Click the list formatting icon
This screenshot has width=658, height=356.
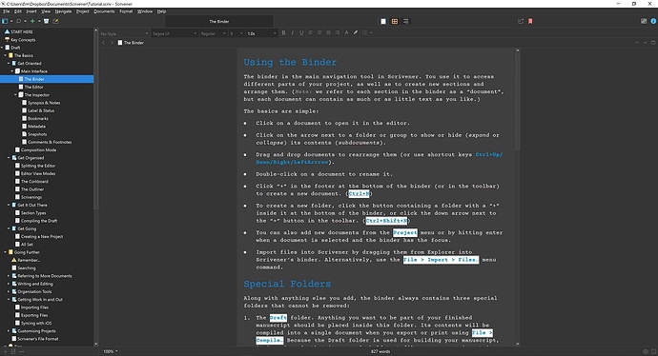pos(364,33)
